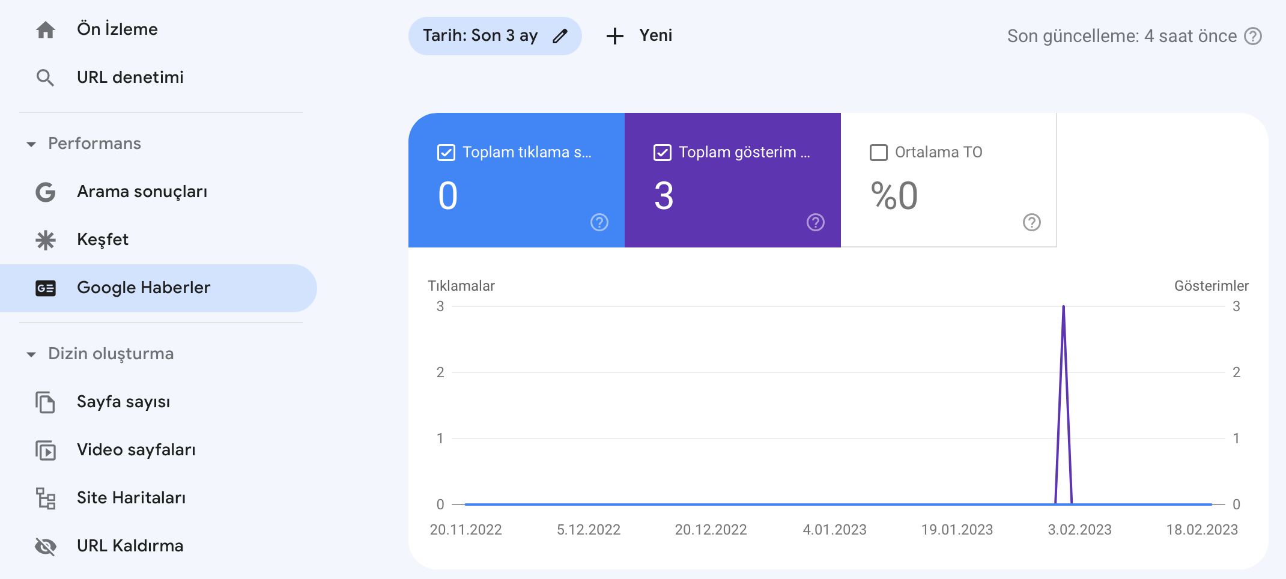Edit the Tarih: Son 3 ay filter

[495, 36]
